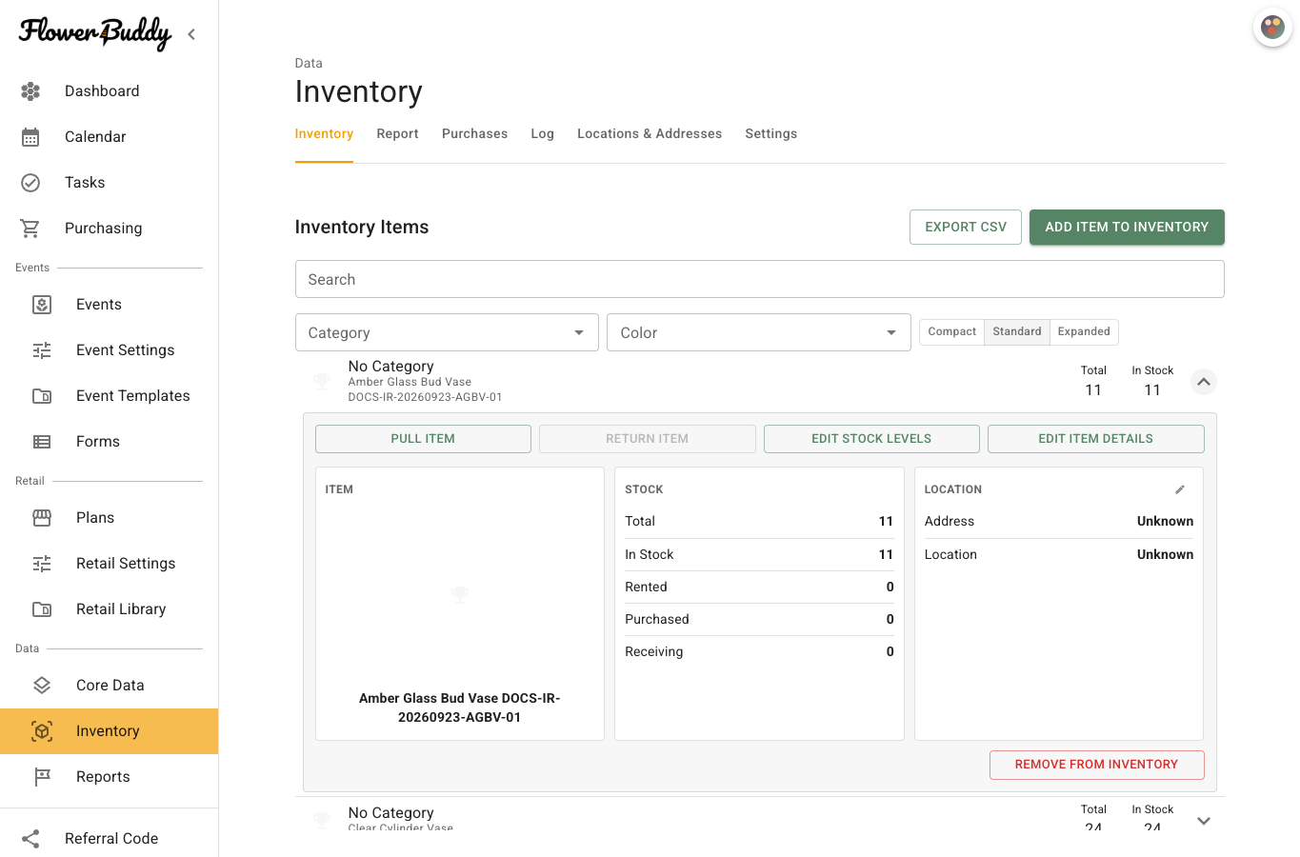Focus the inventory Search field
This screenshot has height=857, width=1300.
[760, 279]
